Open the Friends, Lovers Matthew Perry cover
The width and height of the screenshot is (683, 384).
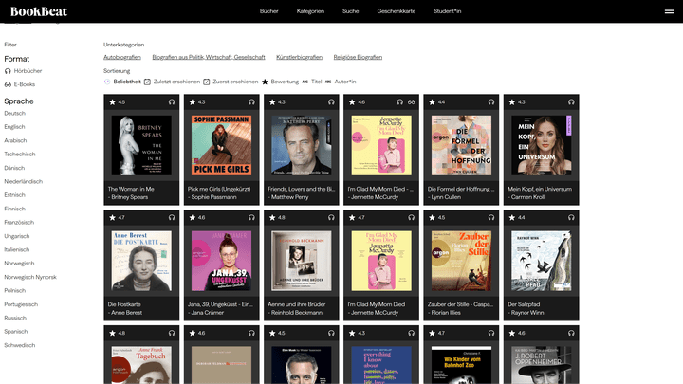(302, 145)
